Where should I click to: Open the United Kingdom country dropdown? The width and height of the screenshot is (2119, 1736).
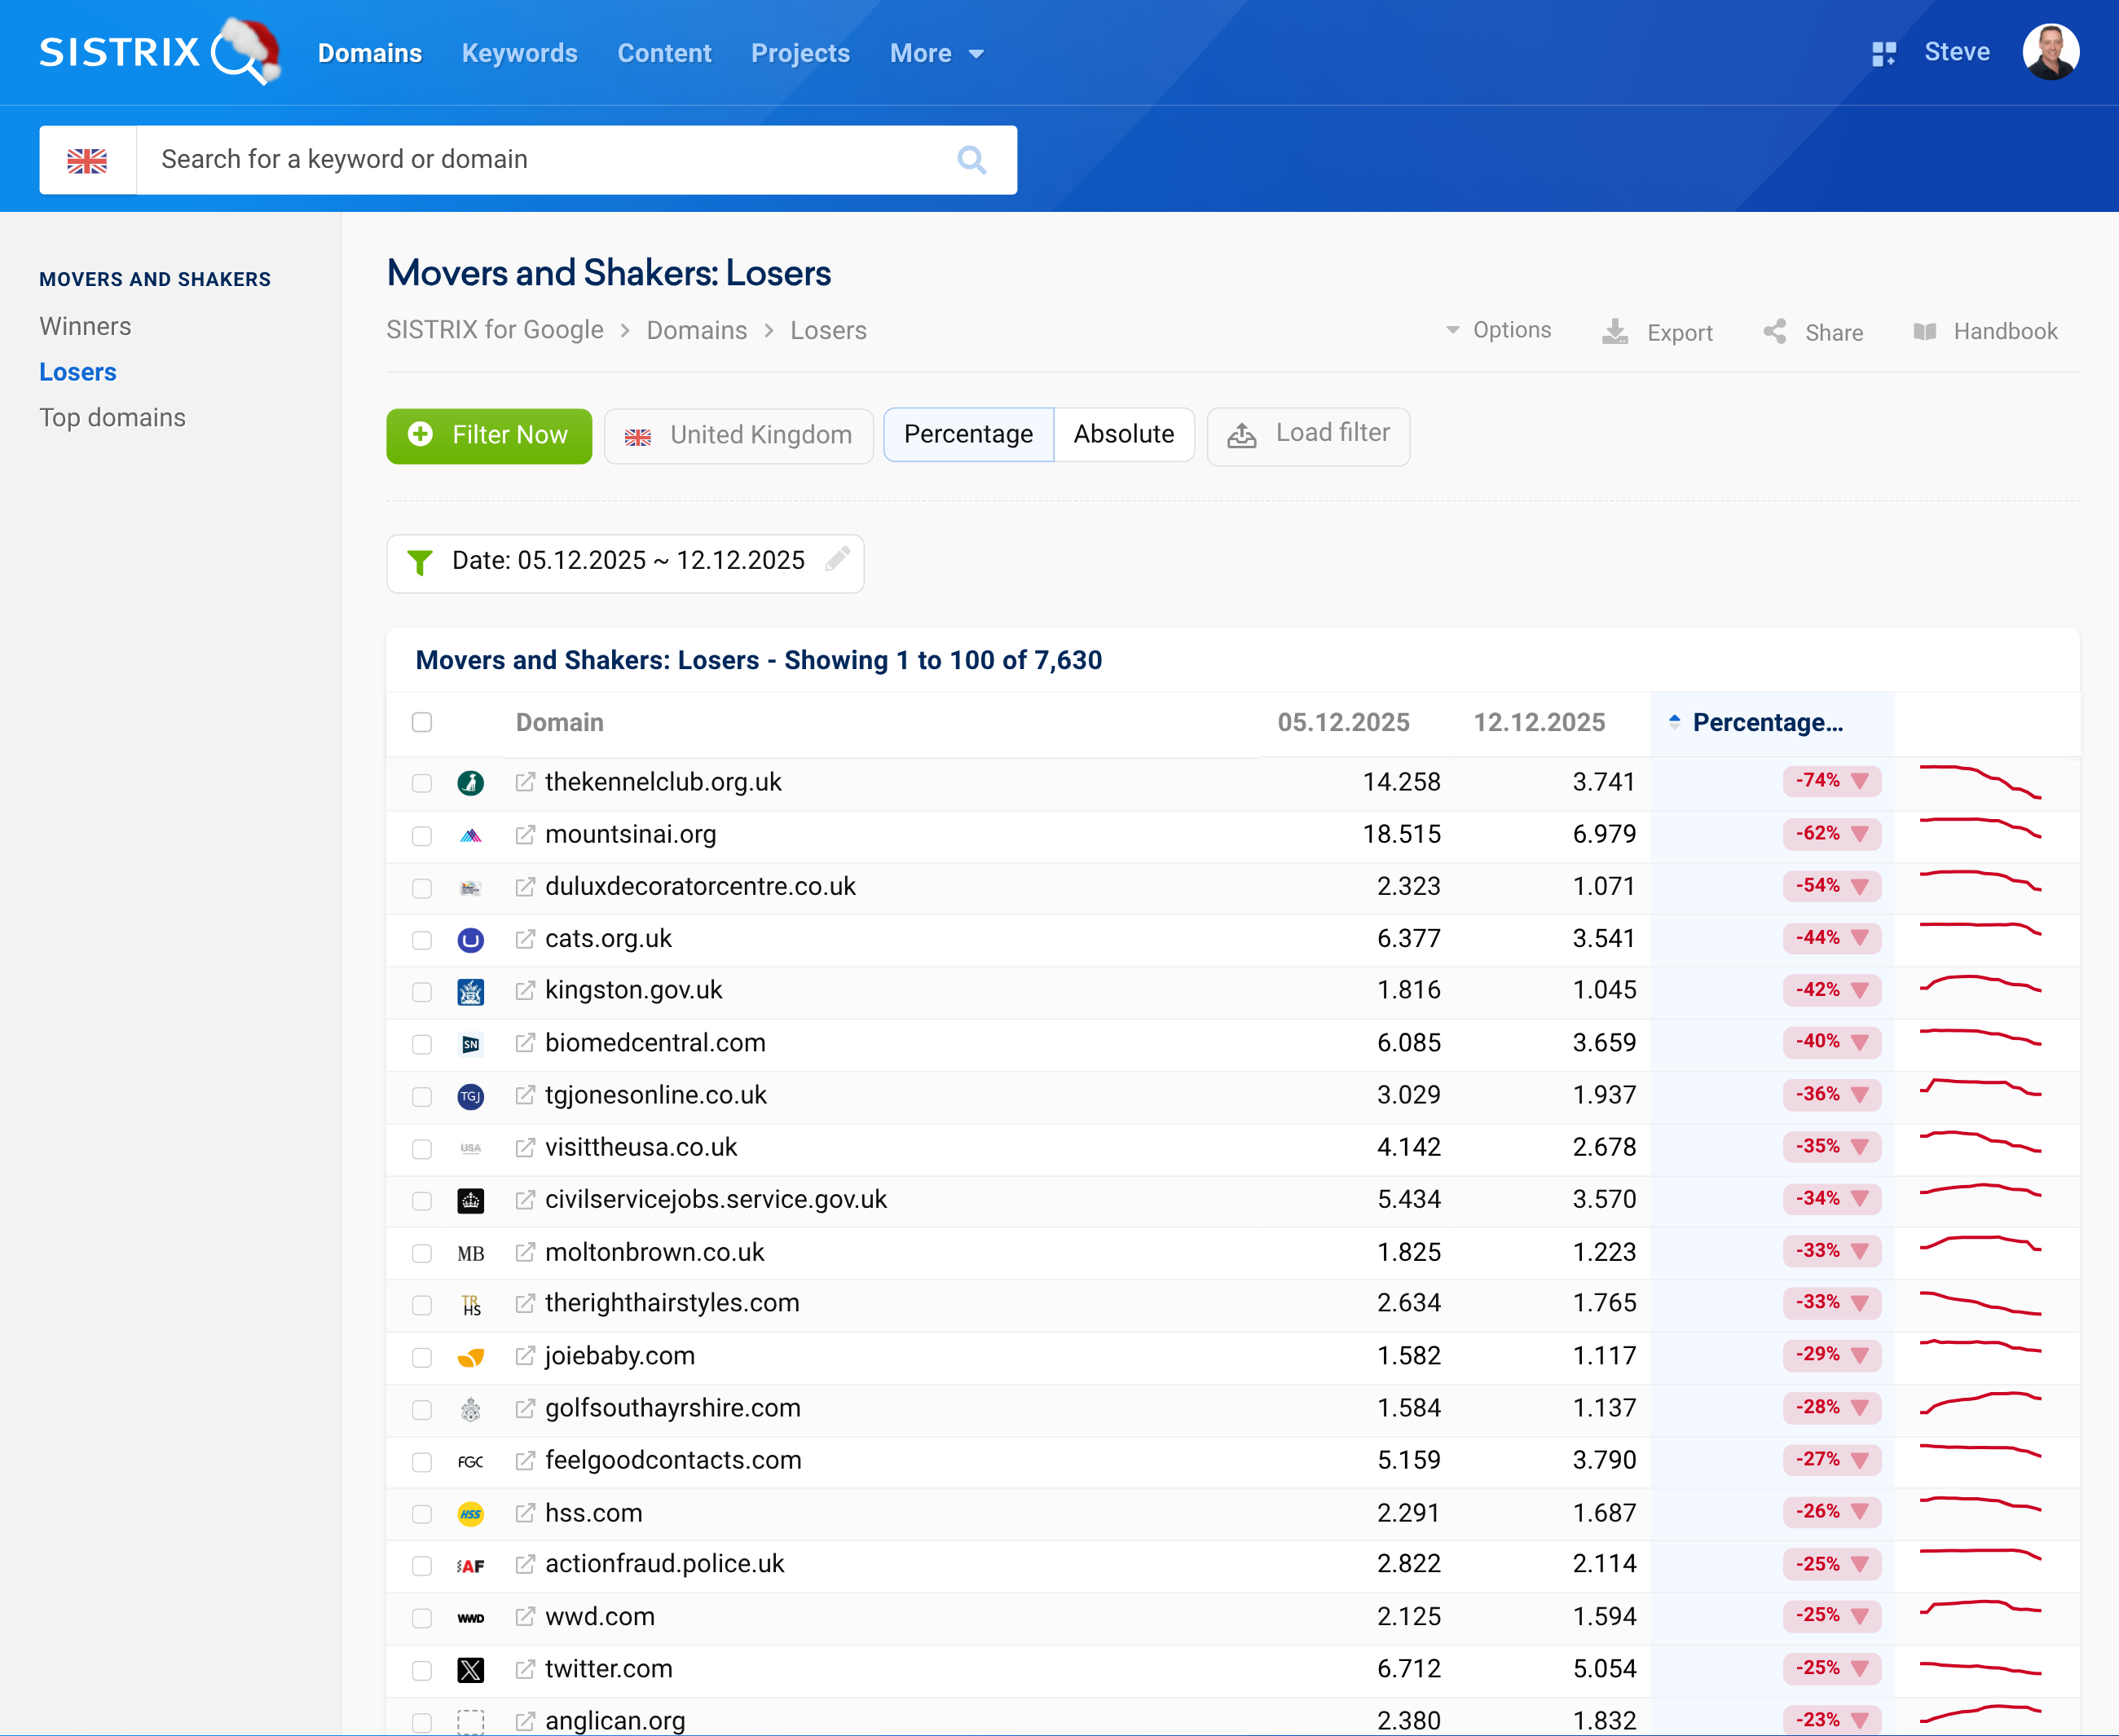click(x=738, y=435)
